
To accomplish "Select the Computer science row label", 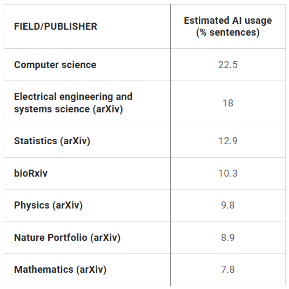I will (55, 65).
